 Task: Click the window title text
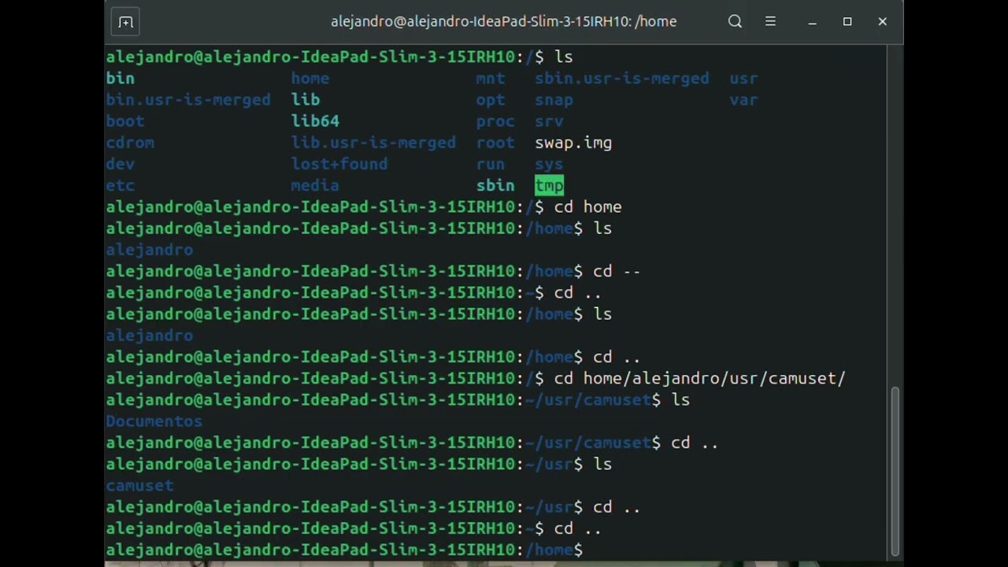[x=503, y=22]
